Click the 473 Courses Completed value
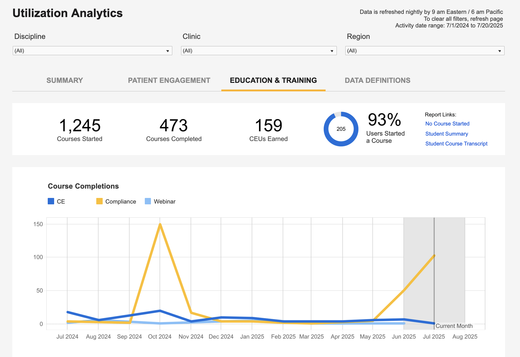520x357 pixels. coord(174,125)
